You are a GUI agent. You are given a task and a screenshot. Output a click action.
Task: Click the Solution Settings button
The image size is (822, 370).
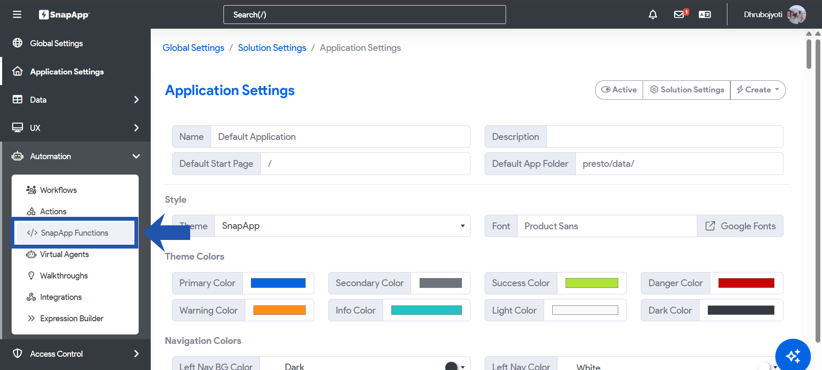687,90
